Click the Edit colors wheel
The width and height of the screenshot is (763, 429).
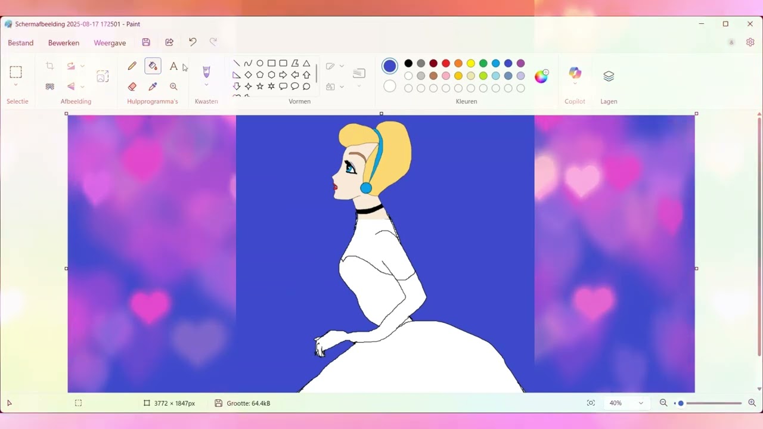pyautogui.click(x=541, y=76)
